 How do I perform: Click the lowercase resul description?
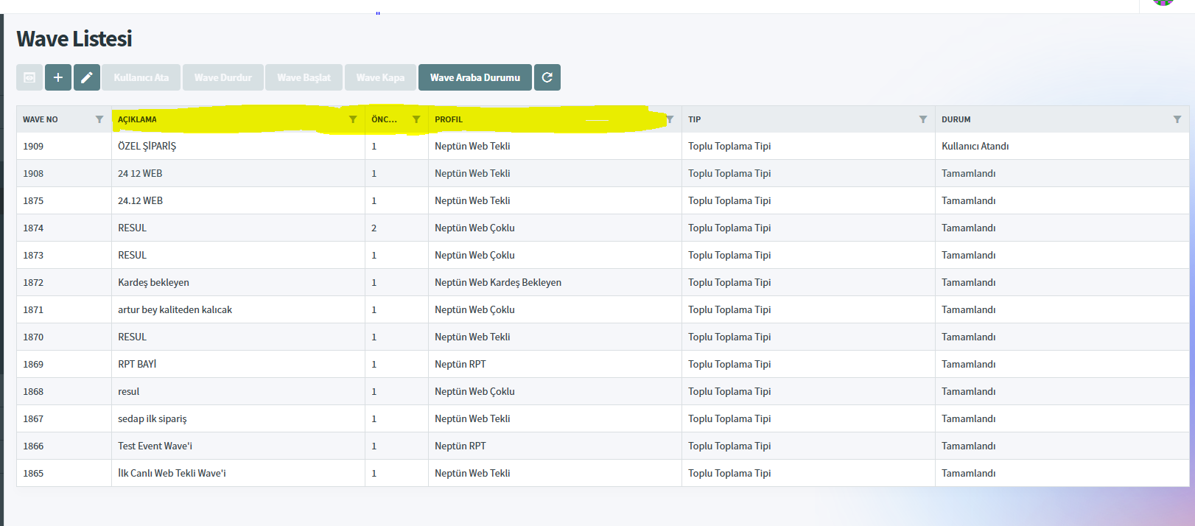point(129,391)
